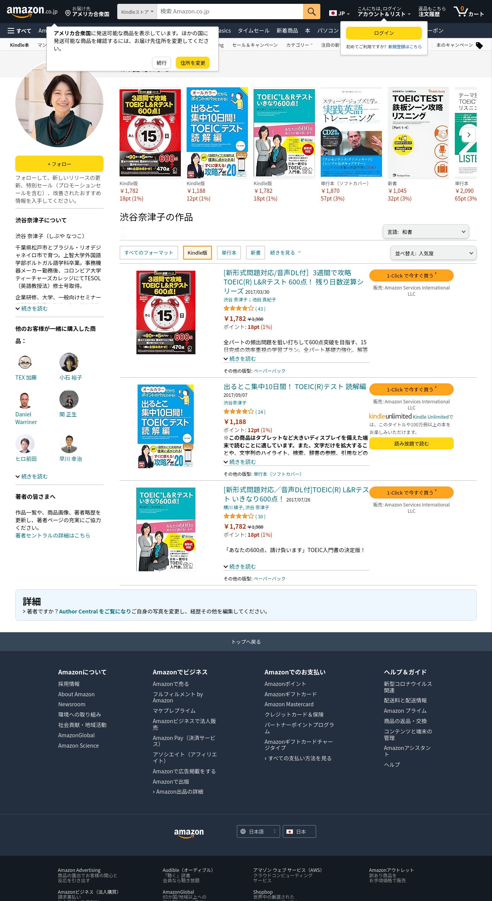
Task: Click the Amazon.co.jp logo
Action: point(32,12)
